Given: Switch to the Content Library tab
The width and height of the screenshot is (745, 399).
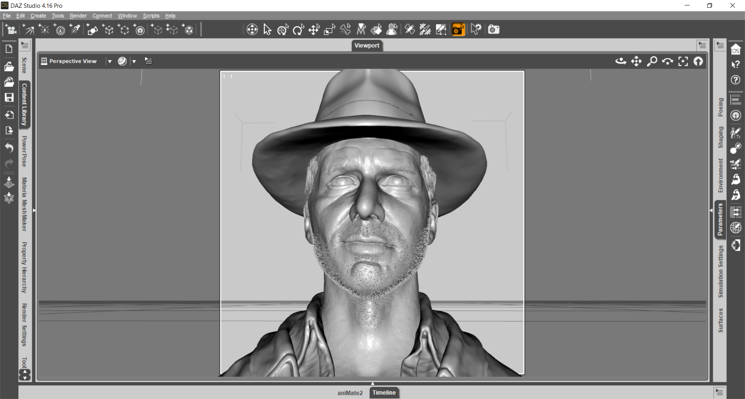Looking at the screenshot, I should (x=24, y=104).
